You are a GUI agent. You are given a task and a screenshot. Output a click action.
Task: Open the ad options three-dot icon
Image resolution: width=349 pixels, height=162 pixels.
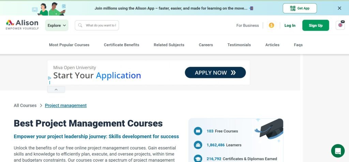[x=50, y=83]
